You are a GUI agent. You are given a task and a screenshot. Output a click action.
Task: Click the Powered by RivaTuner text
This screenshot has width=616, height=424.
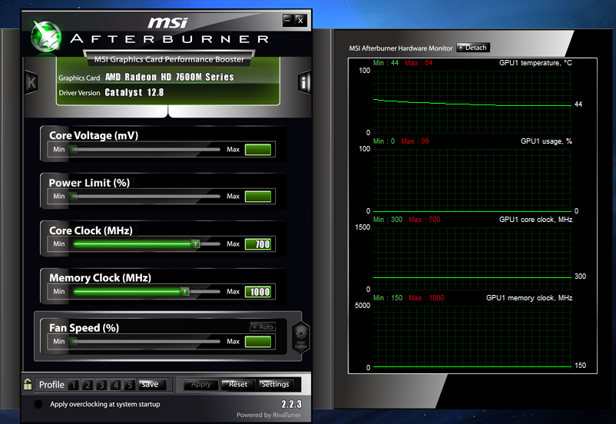point(269,415)
